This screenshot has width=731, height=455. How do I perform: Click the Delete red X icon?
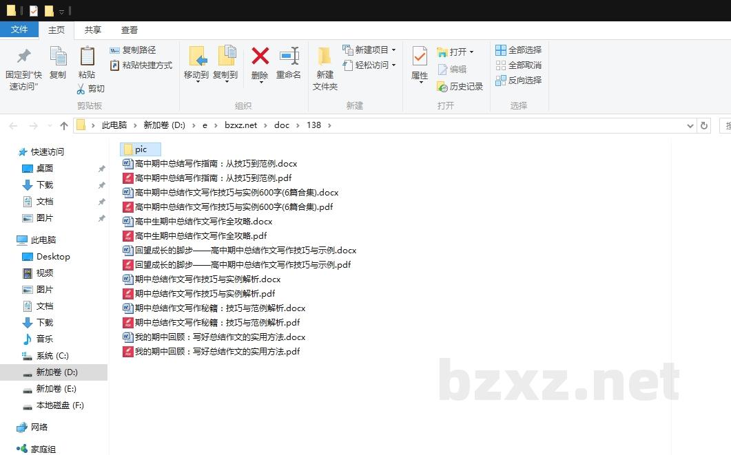[x=260, y=56]
